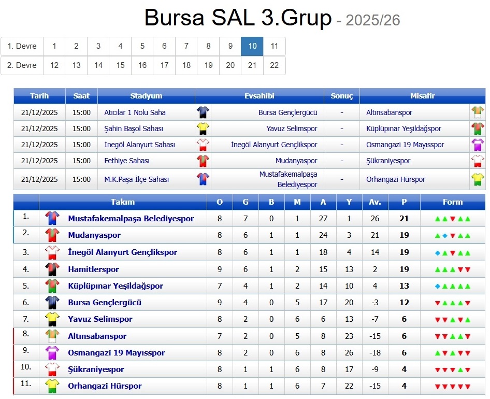This screenshot has height=399, width=490.
Task: Click Mudanyaspor form indicator arrows
Action: [453, 235]
